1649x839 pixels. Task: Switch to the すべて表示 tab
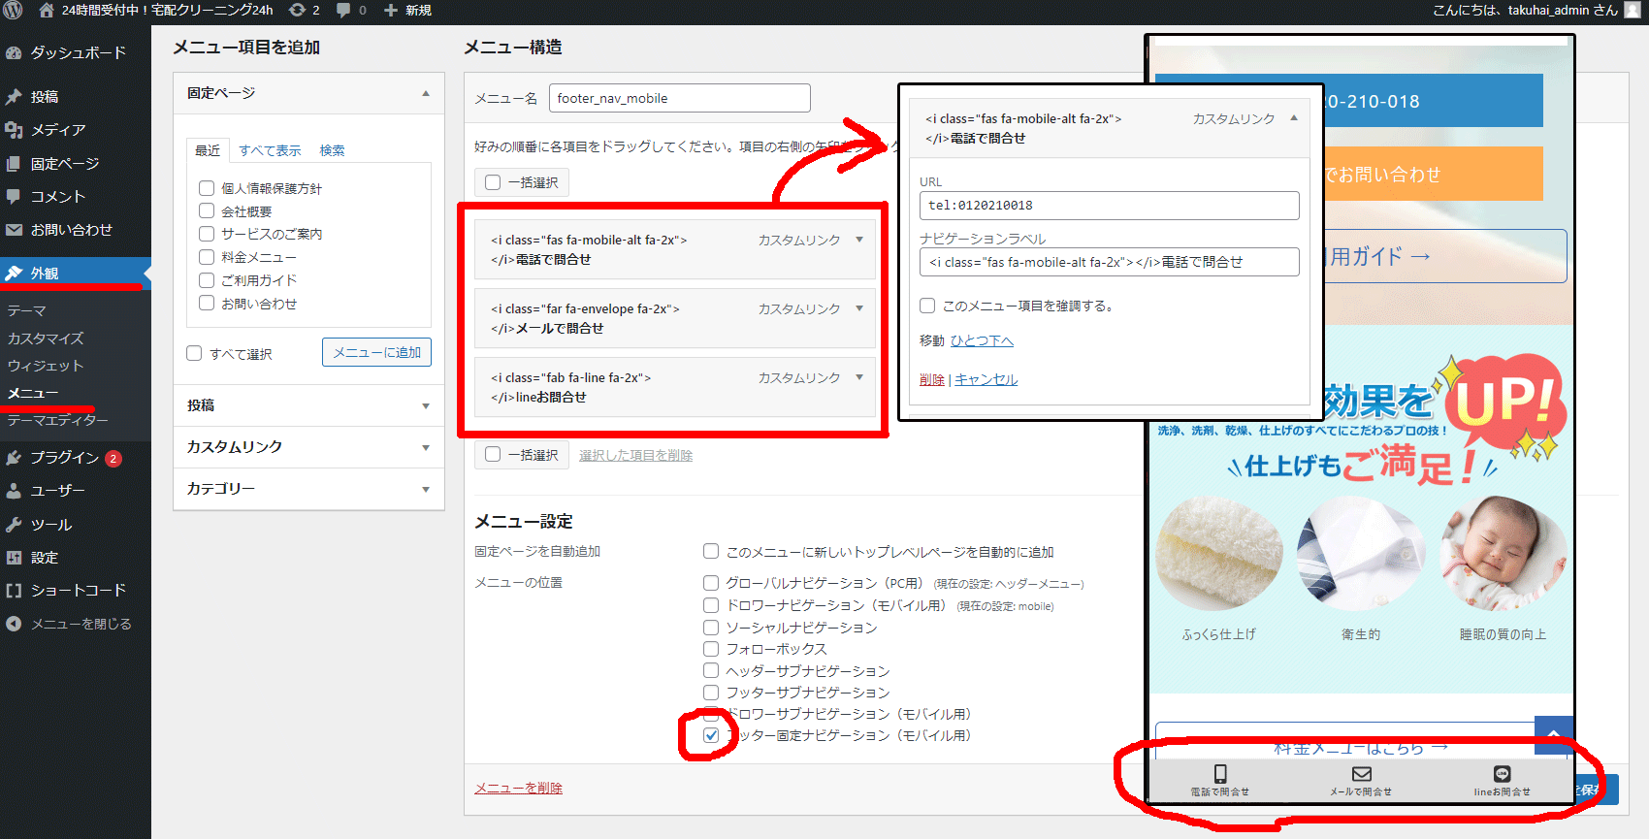pyautogui.click(x=270, y=150)
